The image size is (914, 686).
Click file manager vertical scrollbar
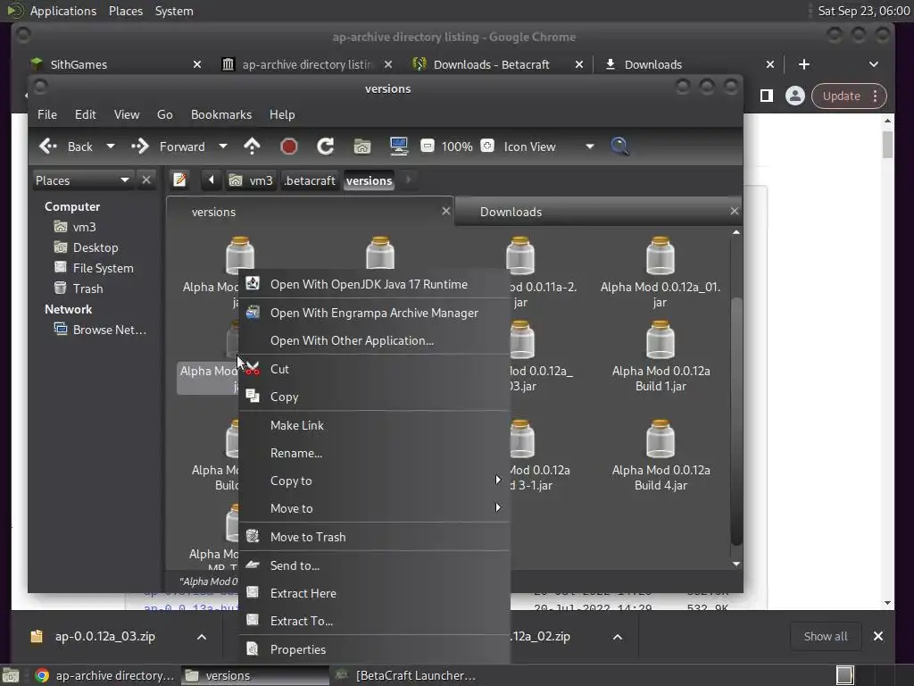coord(736,420)
